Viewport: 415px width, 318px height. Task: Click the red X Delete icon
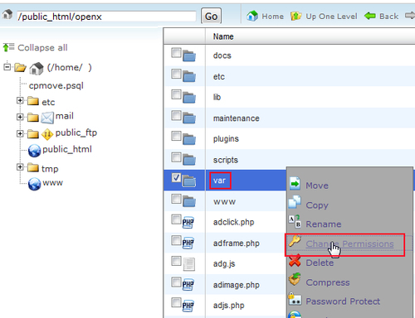tap(295, 260)
